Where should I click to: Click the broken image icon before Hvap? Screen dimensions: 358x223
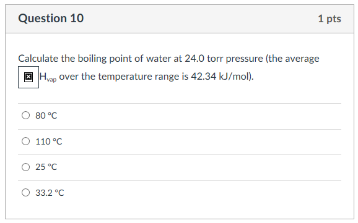[x=28, y=77]
